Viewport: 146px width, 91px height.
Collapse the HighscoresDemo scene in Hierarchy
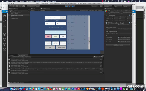point(9,12)
